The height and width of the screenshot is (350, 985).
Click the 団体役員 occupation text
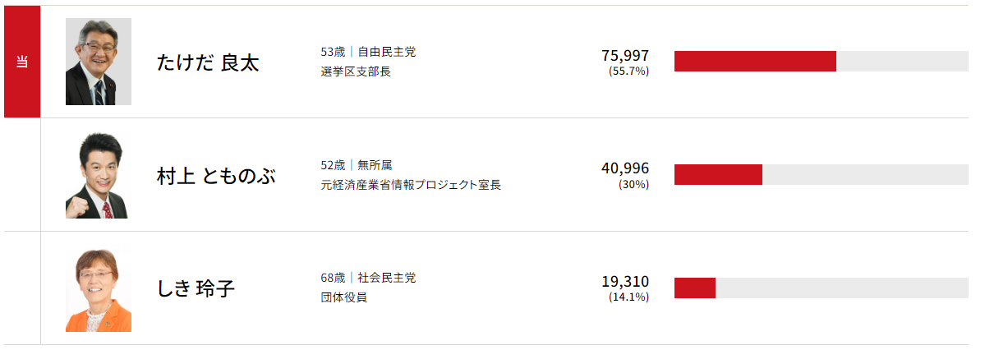coord(344,297)
